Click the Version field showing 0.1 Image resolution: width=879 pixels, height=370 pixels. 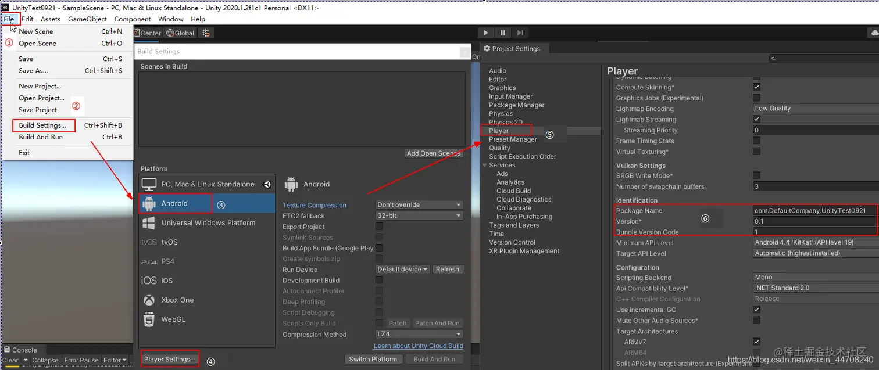(816, 221)
